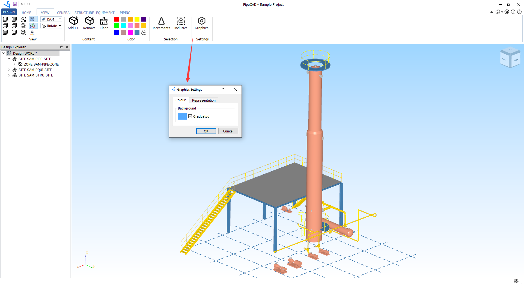Open the Graphics Settings tool
Screen dimensions: 524x284
coord(201,23)
